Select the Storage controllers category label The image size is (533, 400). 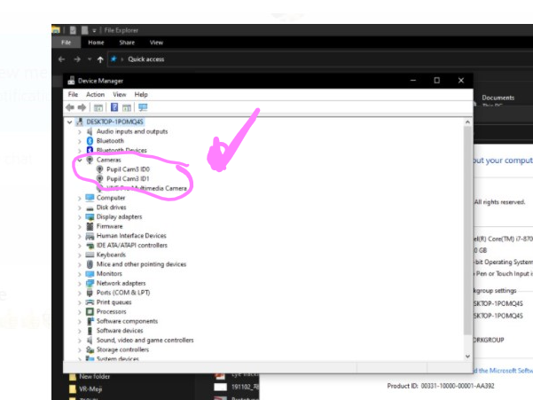[x=122, y=349]
